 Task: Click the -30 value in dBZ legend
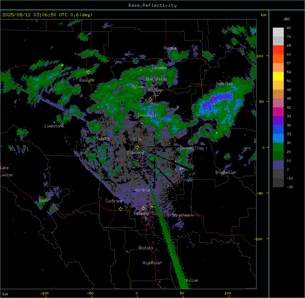click(x=290, y=187)
